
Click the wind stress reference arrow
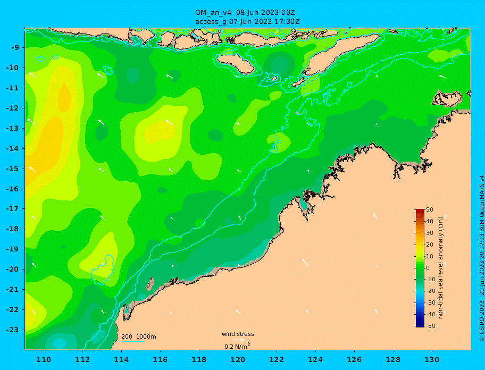point(238,340)
